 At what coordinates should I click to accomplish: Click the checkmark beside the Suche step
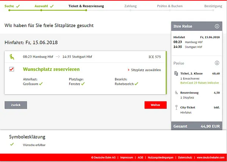[x=18, y=6]
